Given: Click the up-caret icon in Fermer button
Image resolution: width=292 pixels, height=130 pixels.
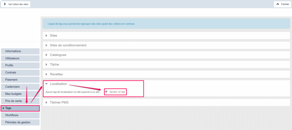Looking at the screenshot, I should [x=278, y=4].
